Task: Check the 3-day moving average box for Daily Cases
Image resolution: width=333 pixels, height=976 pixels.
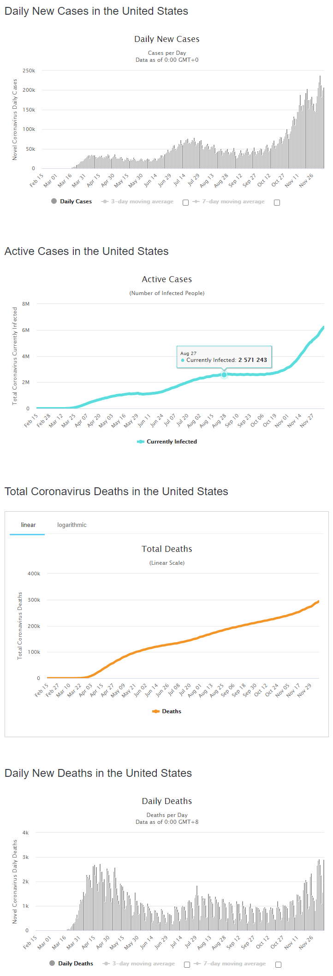Action: [x=185, y=202]
